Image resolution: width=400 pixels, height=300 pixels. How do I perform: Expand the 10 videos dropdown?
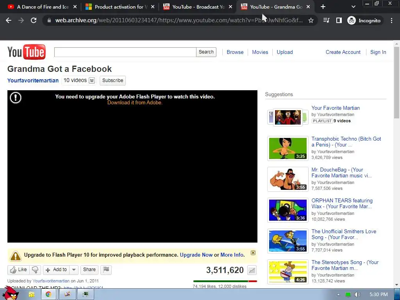(x=92, y=80)
